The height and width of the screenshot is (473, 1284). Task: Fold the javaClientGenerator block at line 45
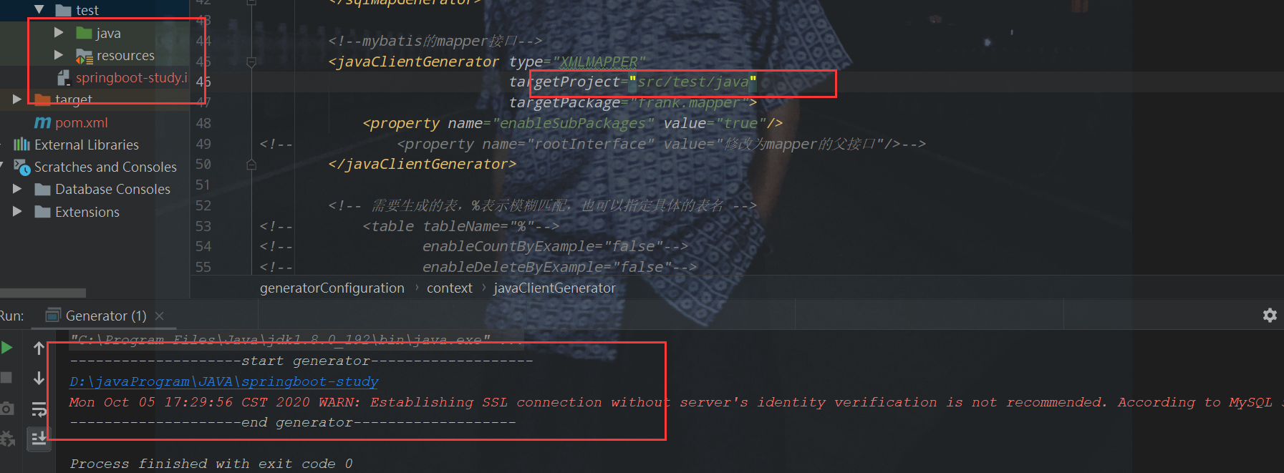[x=251, y=62]
